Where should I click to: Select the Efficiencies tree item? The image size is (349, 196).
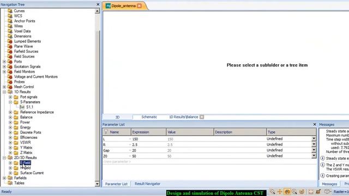(x=29, y=138)
